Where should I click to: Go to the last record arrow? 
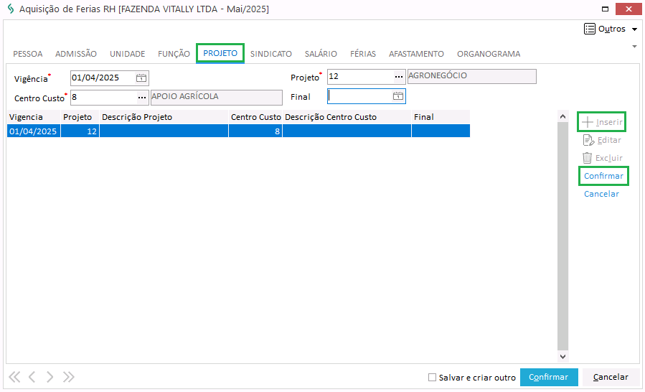[68, 377]
